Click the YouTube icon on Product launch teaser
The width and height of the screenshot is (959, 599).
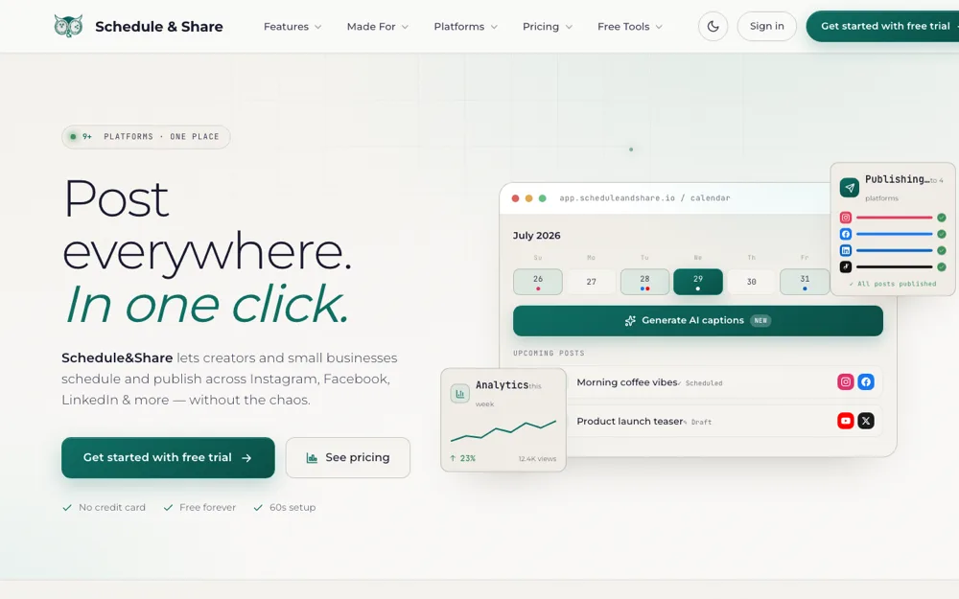[845, 421]
